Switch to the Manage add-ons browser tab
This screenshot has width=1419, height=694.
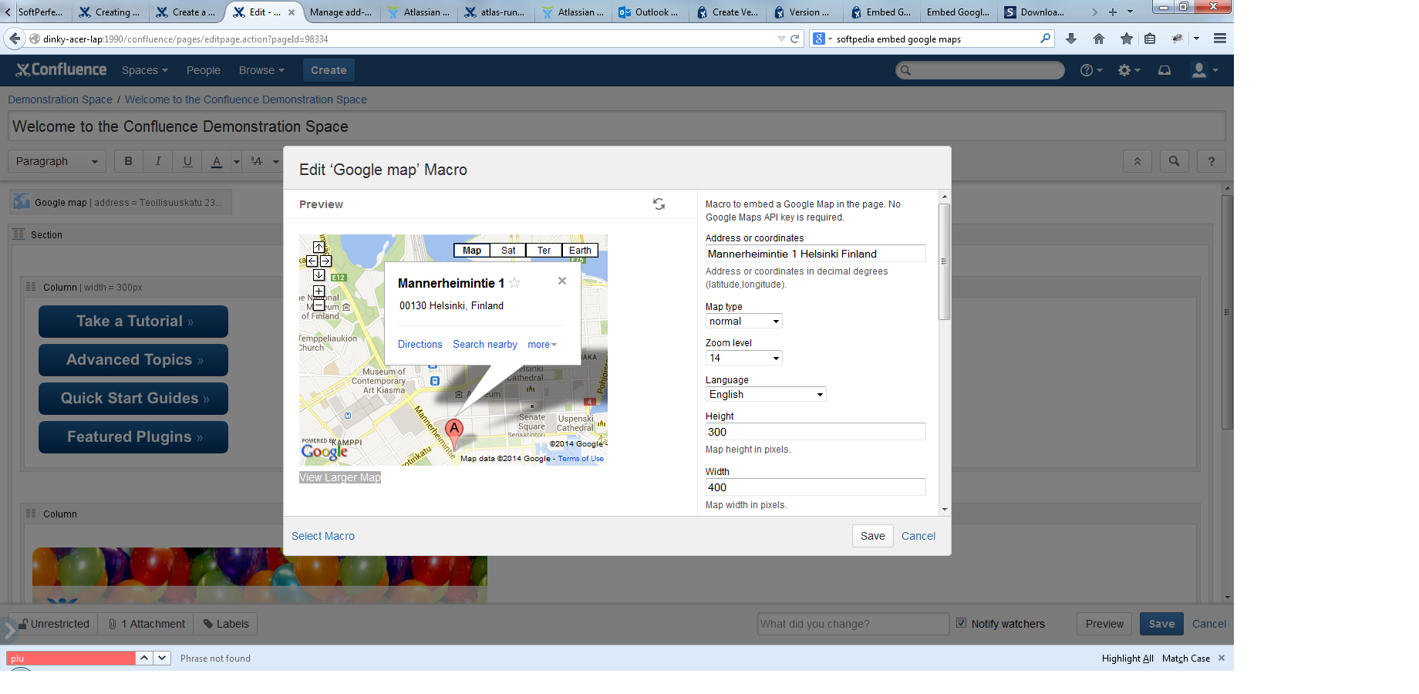pos(340,12)
